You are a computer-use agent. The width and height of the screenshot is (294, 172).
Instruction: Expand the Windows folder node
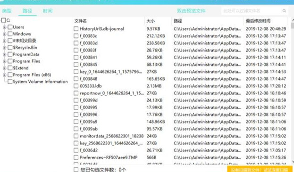(x=5, y=34)
